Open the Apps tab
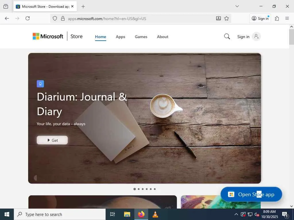 coord(120,37)
